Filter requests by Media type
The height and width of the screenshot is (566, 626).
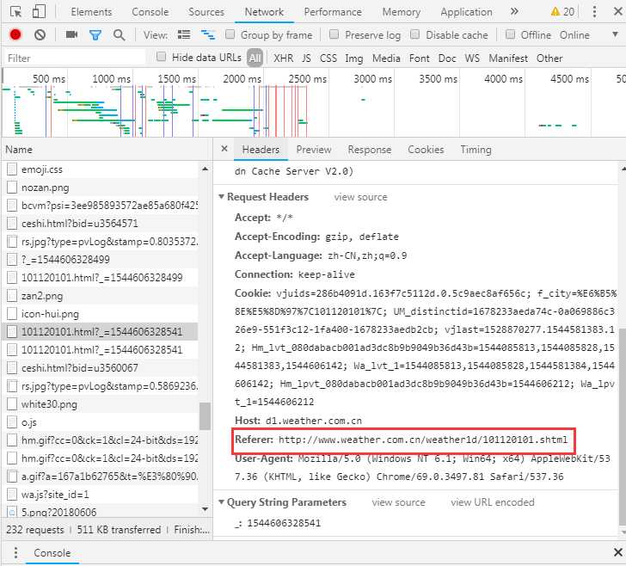pyautogui.click(x=386, y=58)
